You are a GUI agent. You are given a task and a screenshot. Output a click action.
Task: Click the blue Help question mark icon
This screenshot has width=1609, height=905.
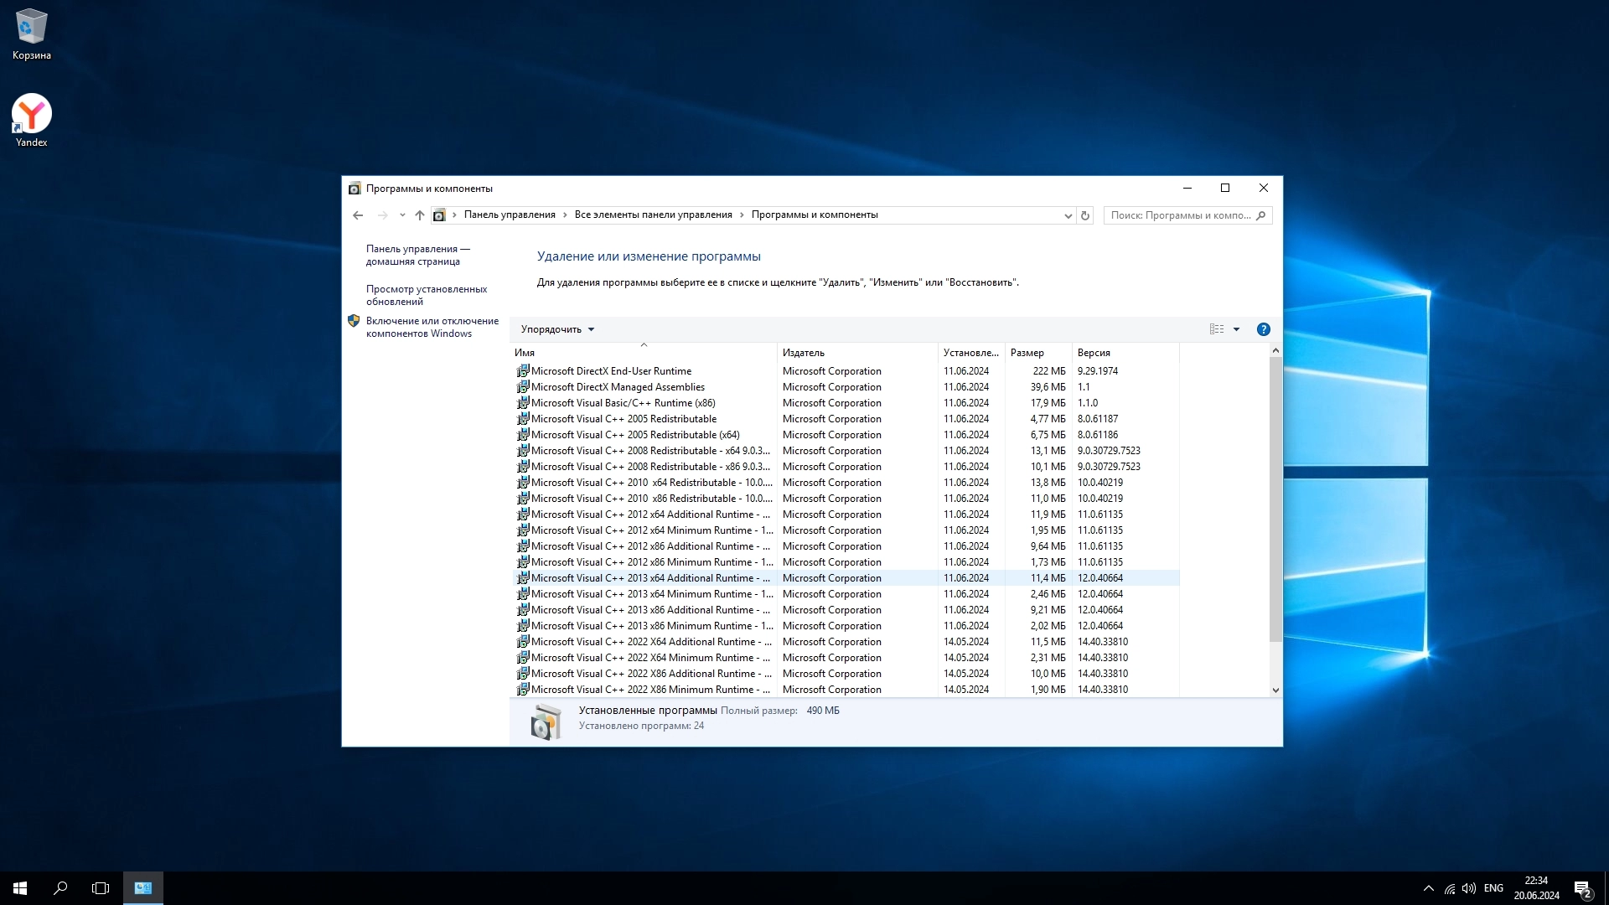click(1263, 329)
